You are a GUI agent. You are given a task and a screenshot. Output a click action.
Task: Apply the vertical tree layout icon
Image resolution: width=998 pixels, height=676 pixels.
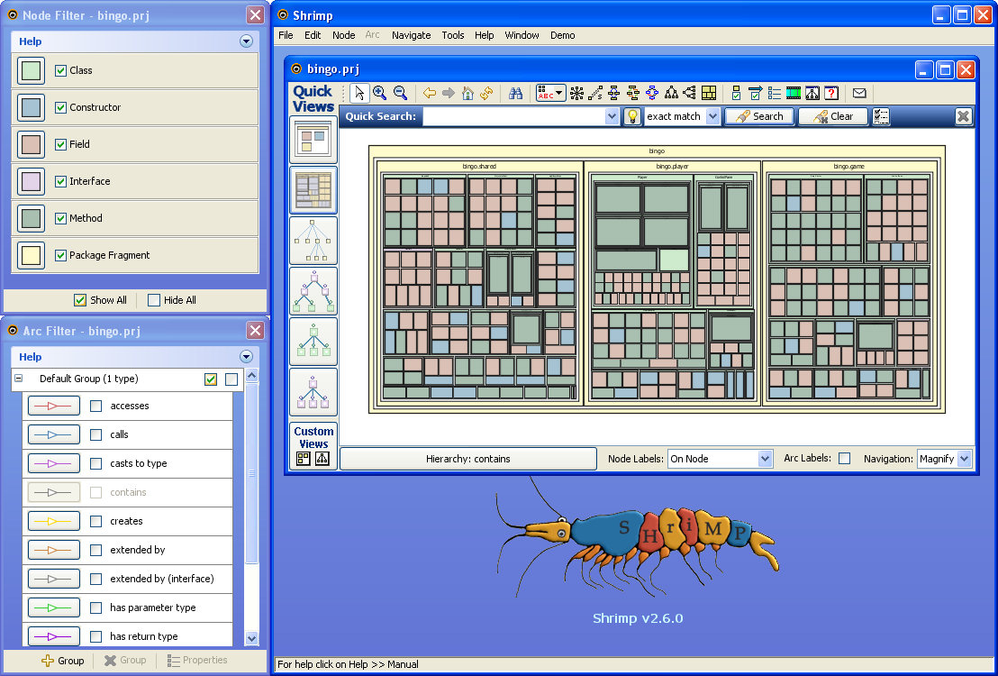[671, 93]
